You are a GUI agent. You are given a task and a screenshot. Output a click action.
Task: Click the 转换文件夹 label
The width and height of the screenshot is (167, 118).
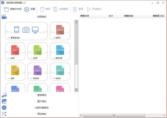16,9
